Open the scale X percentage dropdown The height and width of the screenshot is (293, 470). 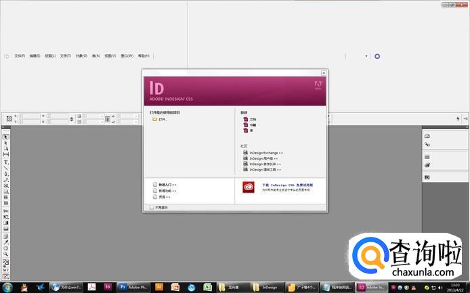coord(102,116)
